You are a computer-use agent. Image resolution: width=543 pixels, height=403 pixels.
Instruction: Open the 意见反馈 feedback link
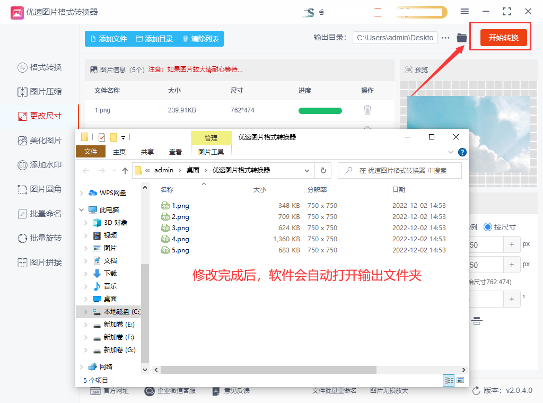coord(231,391)
